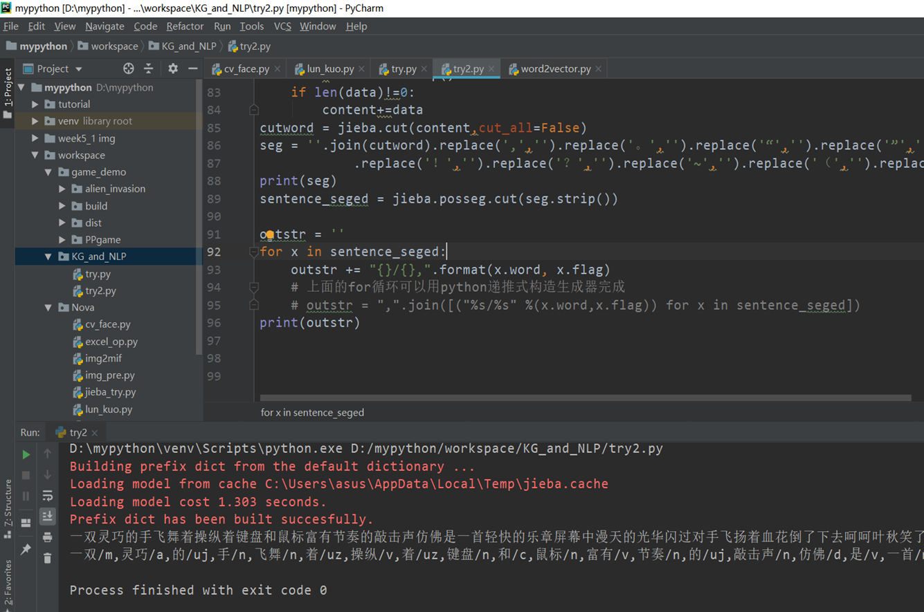The height and width of the screenshot is (612, 924).
Task: Collapse all folders in the Project panel
Action: (148, 68)
